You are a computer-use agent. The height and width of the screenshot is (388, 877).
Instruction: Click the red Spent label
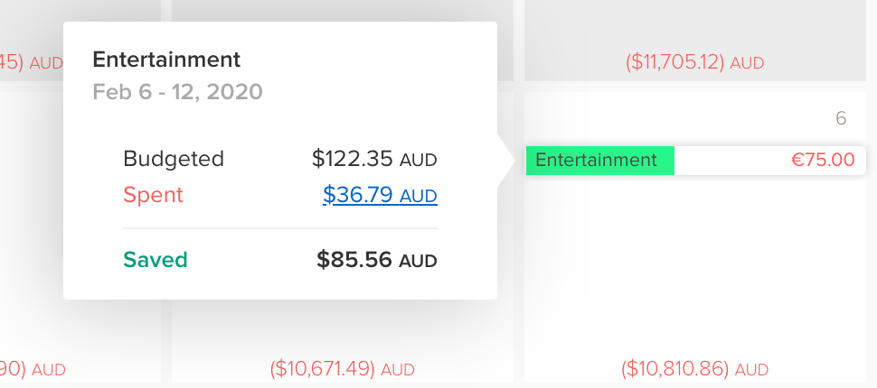tap(153, 195)
